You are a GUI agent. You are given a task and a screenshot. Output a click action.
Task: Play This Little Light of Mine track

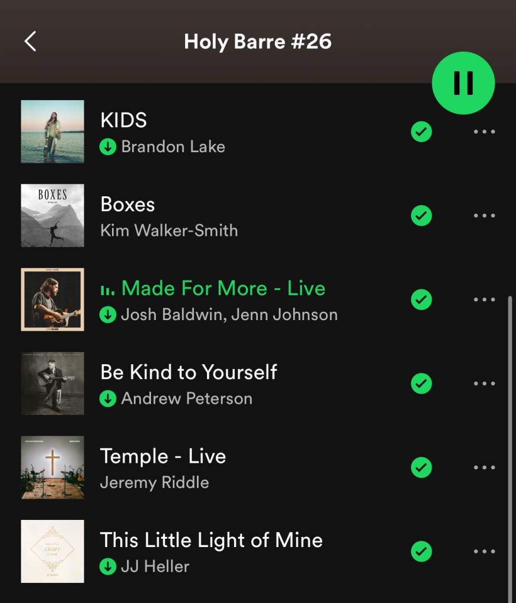pyautogui.click(x=211, y=552)
